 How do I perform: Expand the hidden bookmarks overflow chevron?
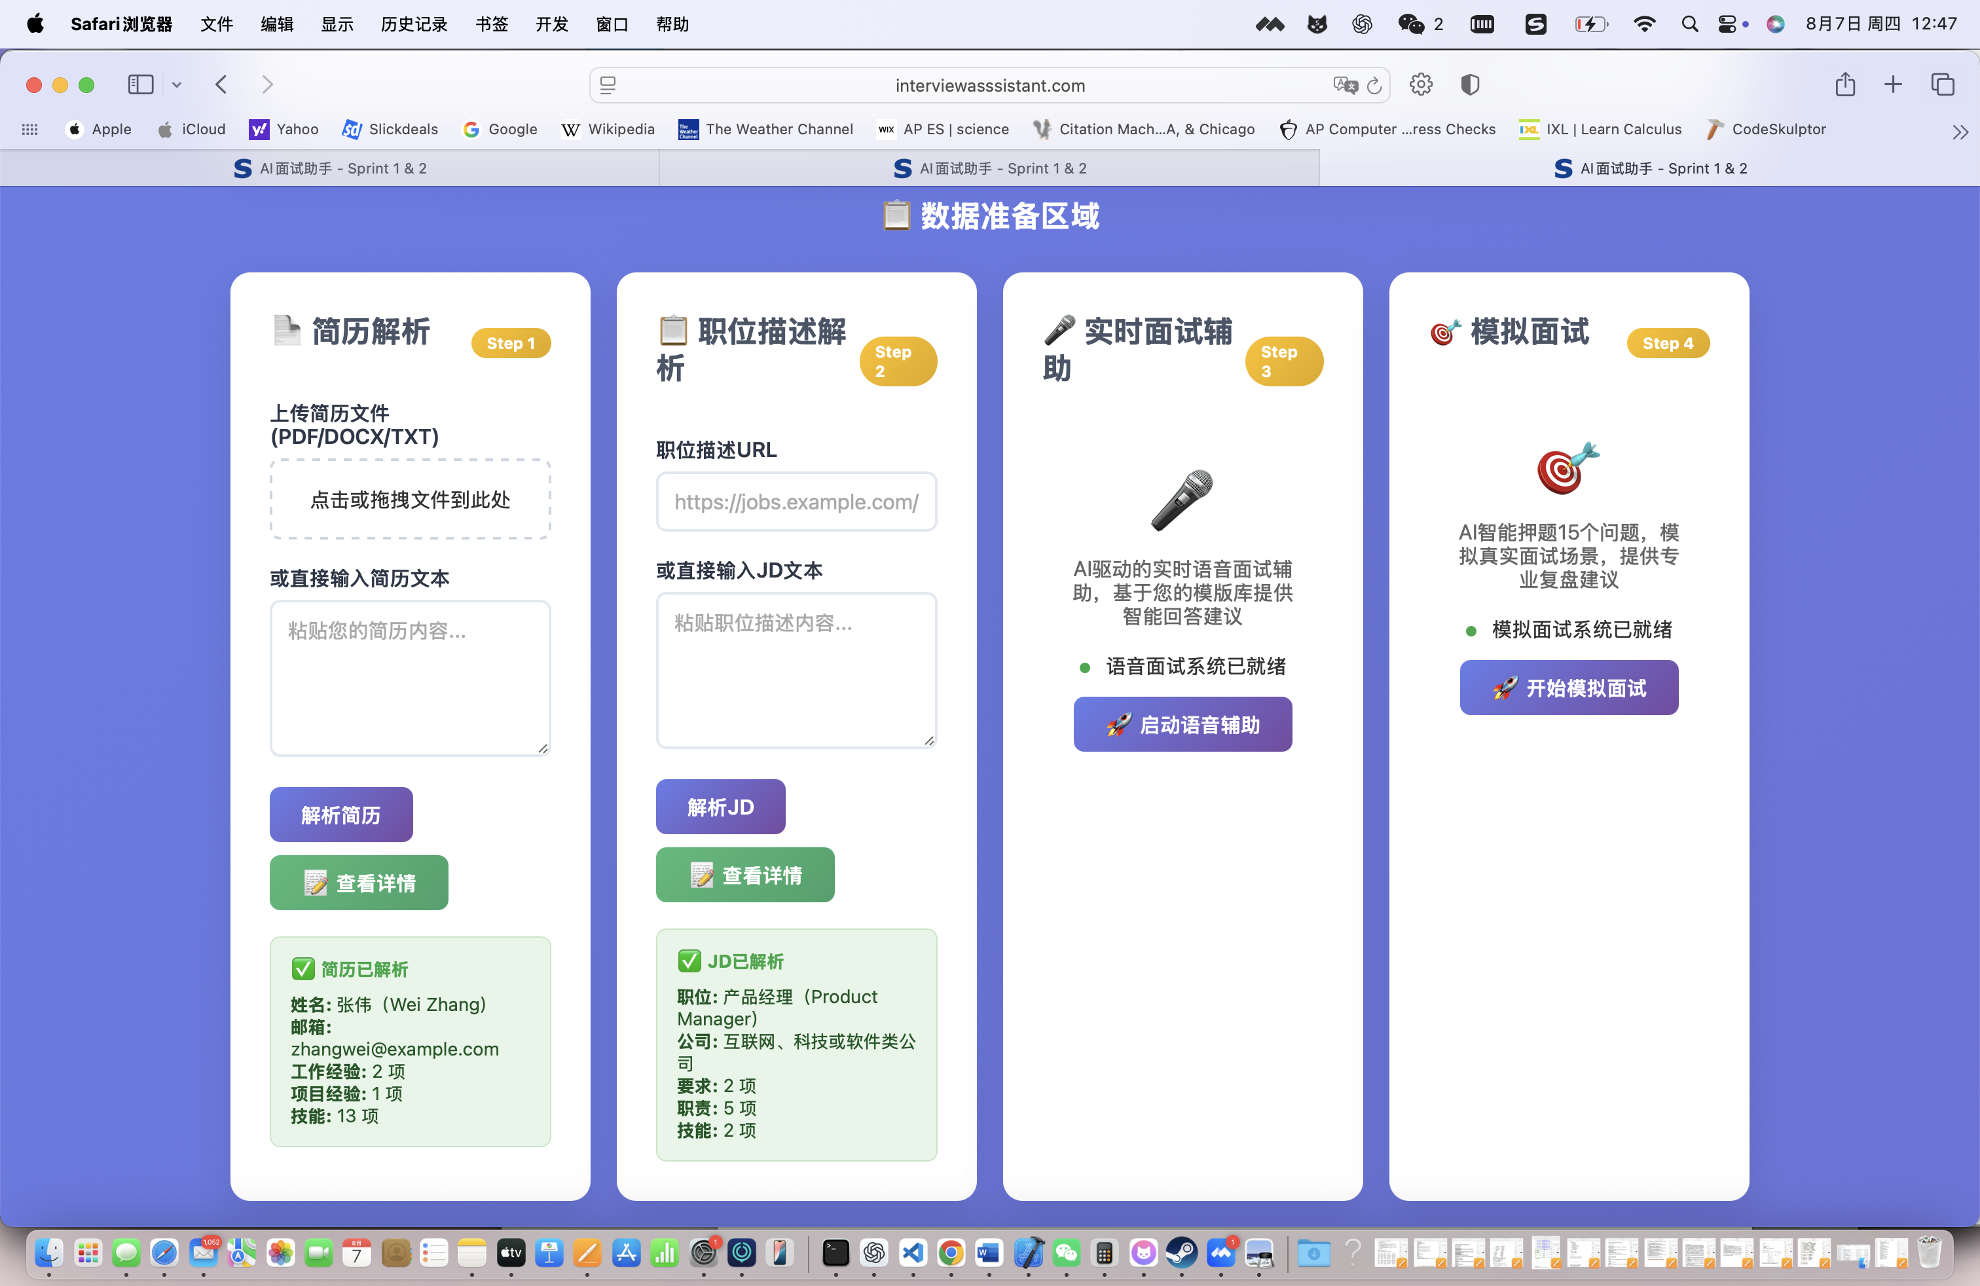pyautogui.click(x=1960, y=132)
